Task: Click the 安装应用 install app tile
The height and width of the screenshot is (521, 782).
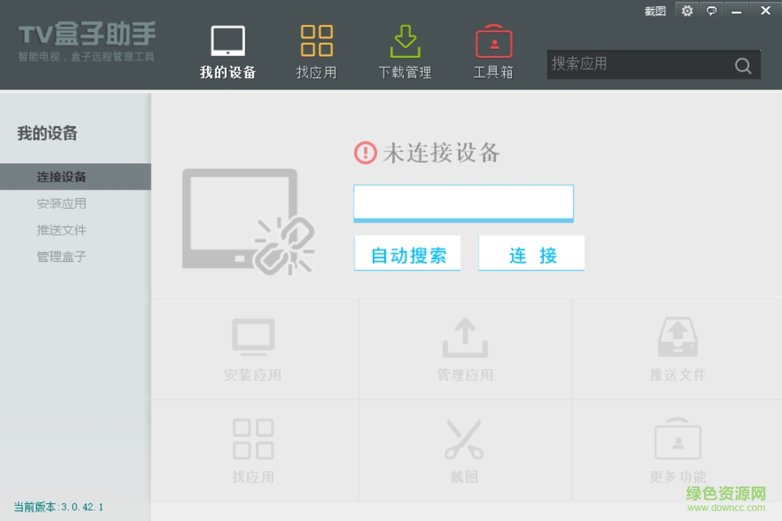Action: pyautogui.click(x=253, y=348)
